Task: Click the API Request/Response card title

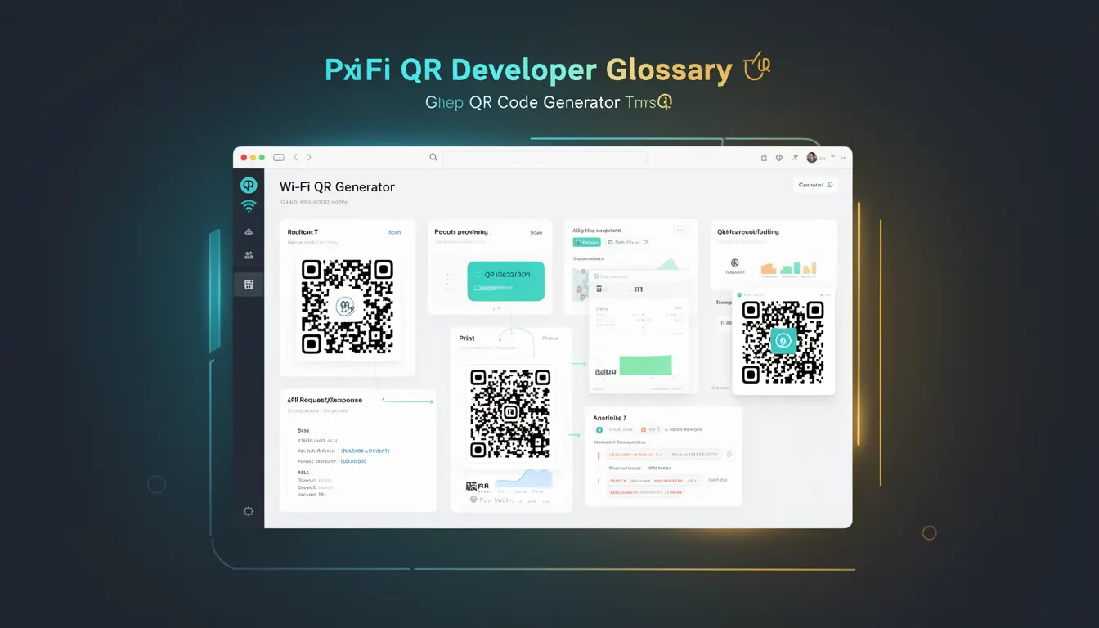Action: point(325,400)
